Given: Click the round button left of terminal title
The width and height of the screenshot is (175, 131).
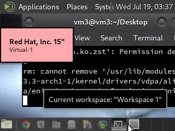Looking at the screenshot, I should click(29, 21).
